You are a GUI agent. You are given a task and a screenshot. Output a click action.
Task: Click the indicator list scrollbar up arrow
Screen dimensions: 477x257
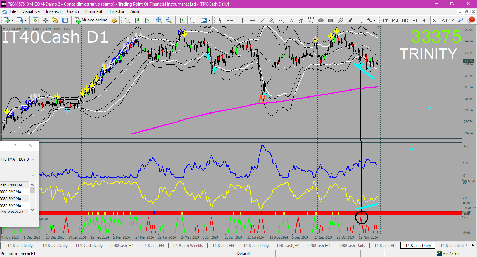(32, 185)
